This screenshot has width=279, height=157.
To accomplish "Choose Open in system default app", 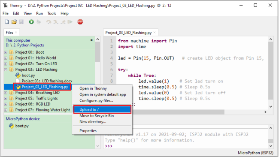I will (102, 95).
